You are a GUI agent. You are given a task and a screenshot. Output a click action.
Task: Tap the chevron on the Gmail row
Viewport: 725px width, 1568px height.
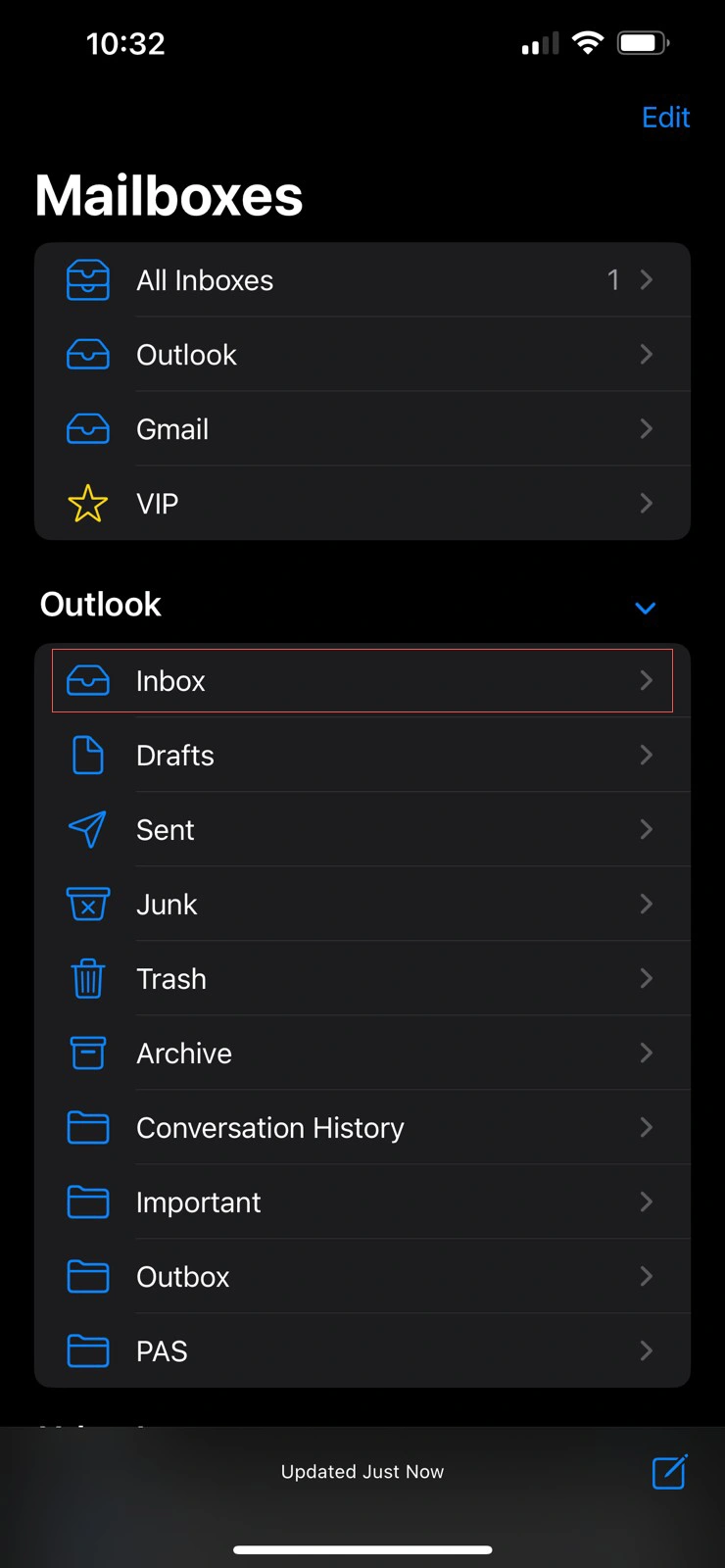647,429
